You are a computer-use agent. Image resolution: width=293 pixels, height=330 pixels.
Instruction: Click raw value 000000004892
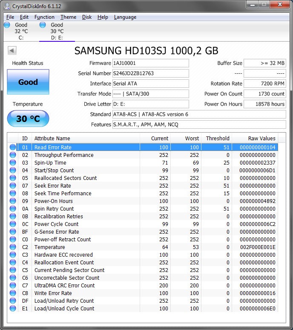[258, 201]
